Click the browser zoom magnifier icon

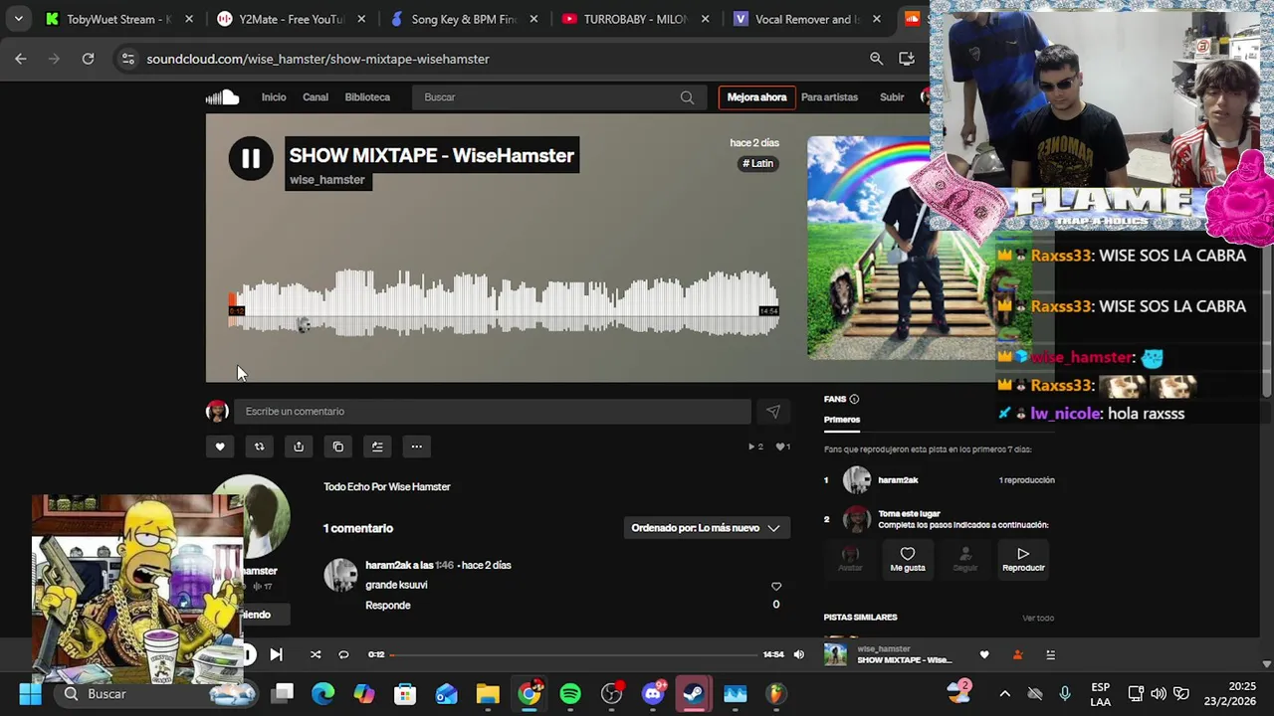coord(876,59)
